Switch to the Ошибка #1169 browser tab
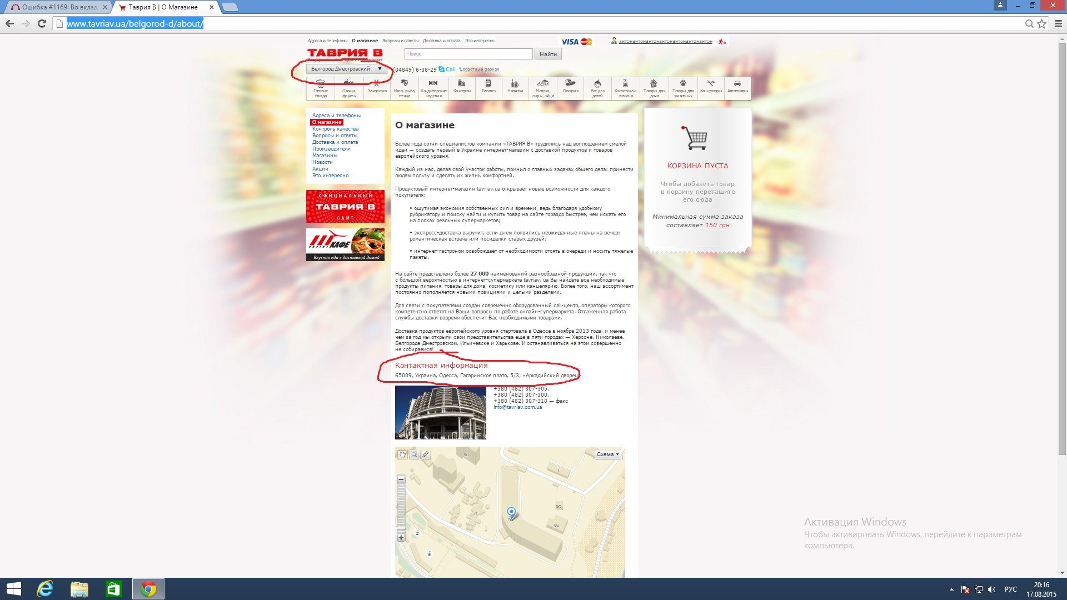This screenshot has height=600, width=1067. tap(59, 7)
